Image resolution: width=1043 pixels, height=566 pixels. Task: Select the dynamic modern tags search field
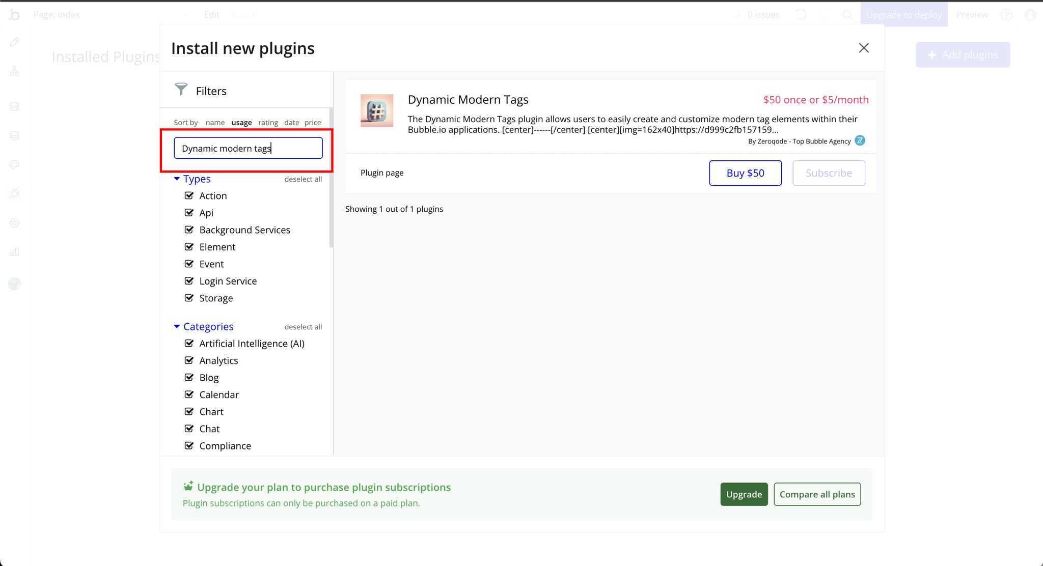point(248,148)
